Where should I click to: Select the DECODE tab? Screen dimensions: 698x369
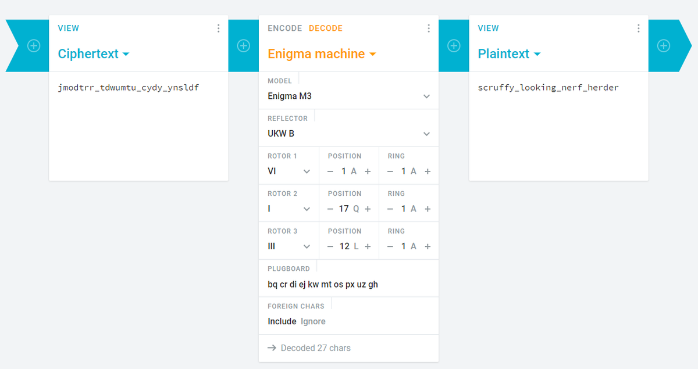point(325,28)
